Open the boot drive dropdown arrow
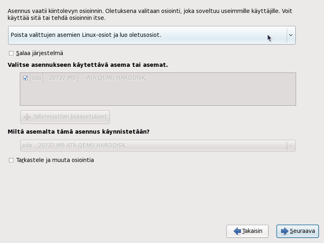This screenshot has height=243, width=324. [291, 145]
